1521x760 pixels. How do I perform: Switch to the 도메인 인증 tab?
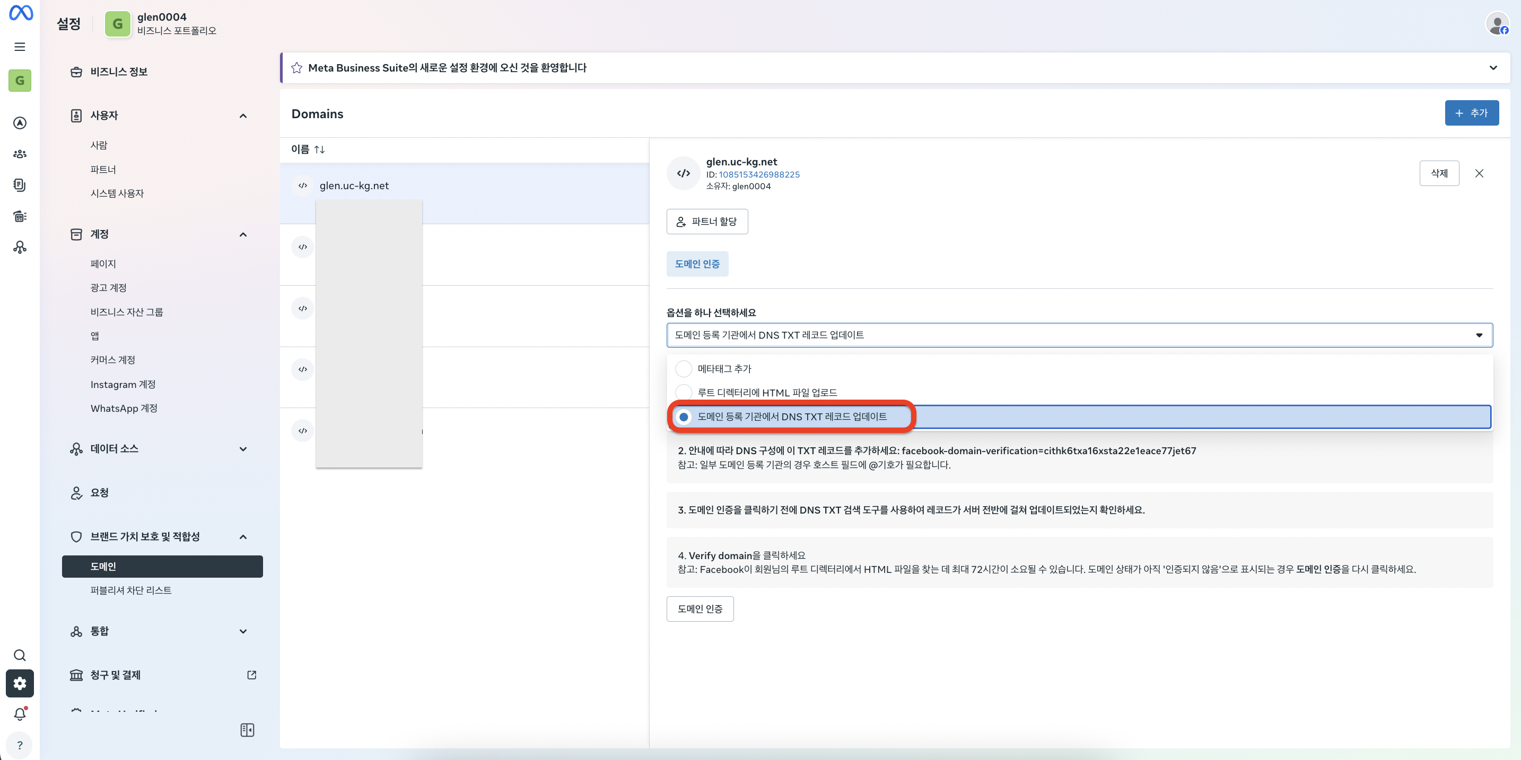pos(697,264)
